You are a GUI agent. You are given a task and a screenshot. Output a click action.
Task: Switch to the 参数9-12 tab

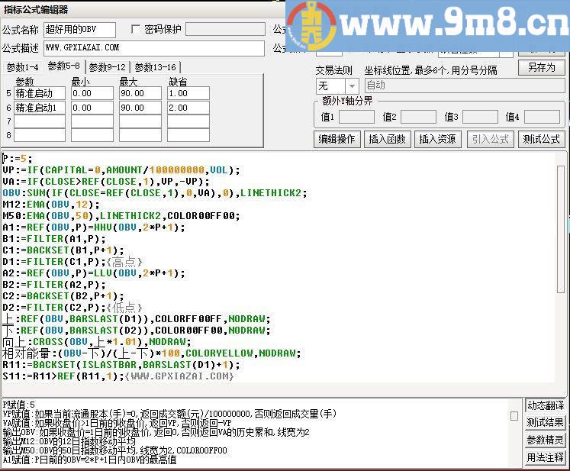tap(108, 67)
